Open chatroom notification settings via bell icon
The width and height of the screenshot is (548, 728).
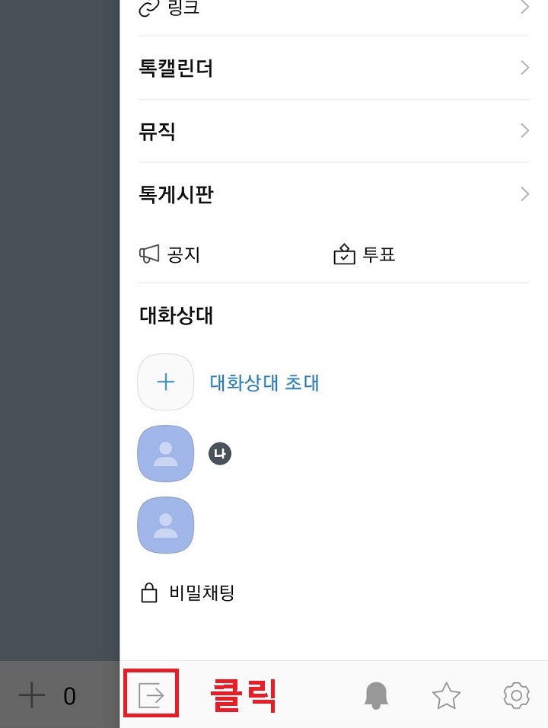click(x=376, y=694)
